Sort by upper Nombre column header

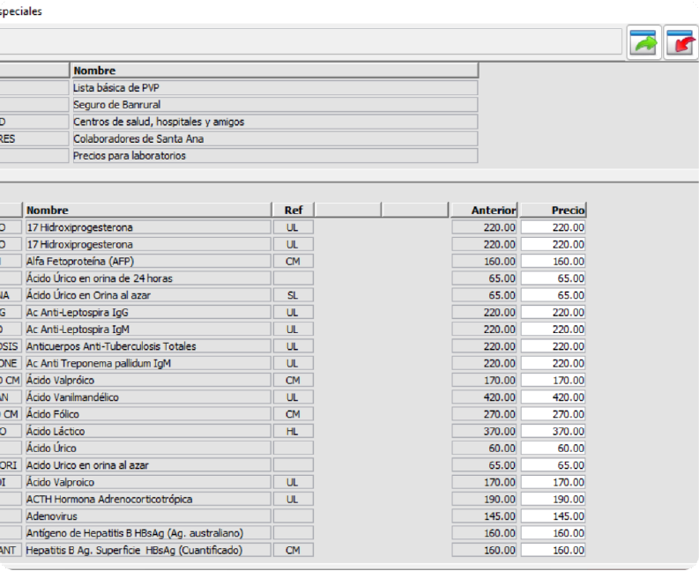[x=273, y=70]
